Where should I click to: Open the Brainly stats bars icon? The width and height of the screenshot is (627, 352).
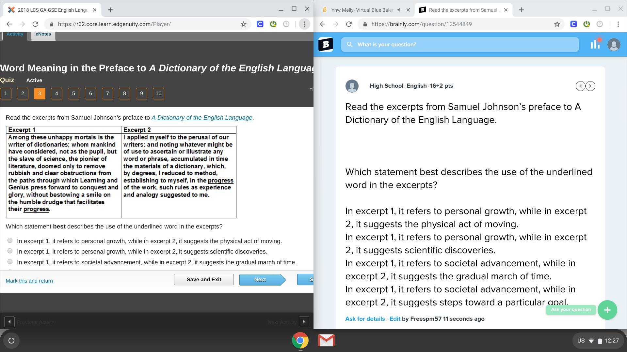[x=595, y=44]
